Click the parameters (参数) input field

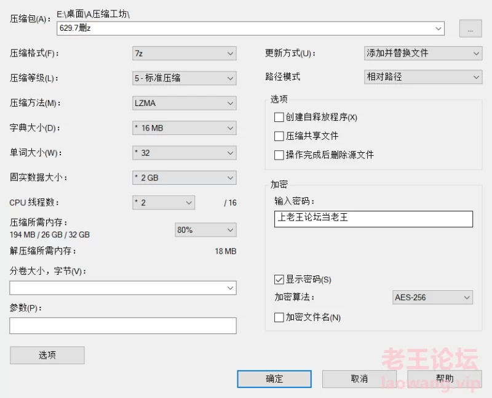[x=122, y=325]
